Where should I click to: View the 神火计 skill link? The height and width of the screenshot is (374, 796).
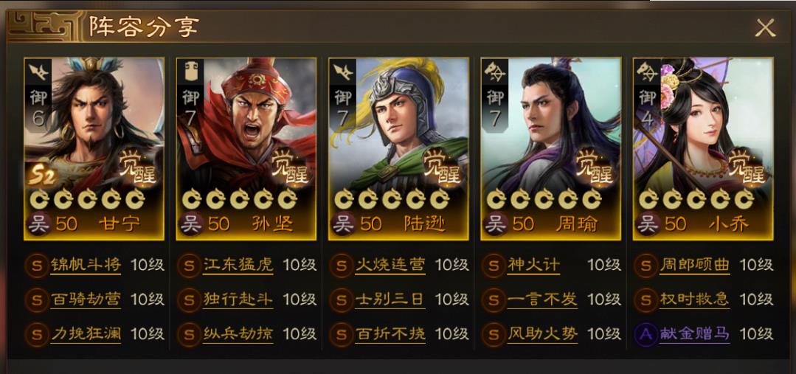[x=533, y=265]
